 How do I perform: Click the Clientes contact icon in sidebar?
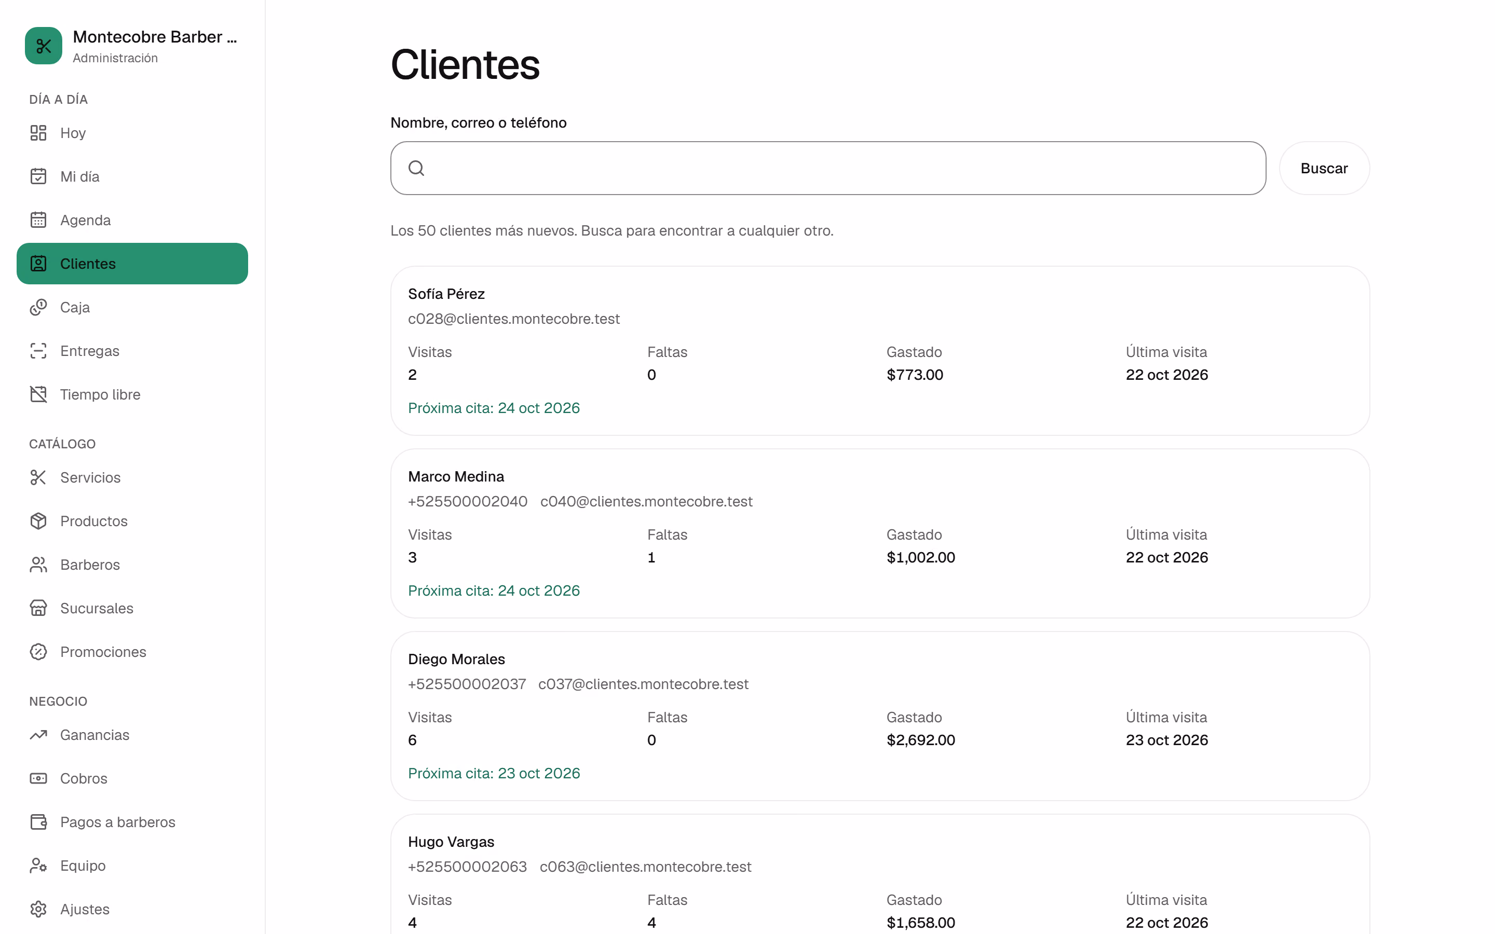[x=38, y=264]
